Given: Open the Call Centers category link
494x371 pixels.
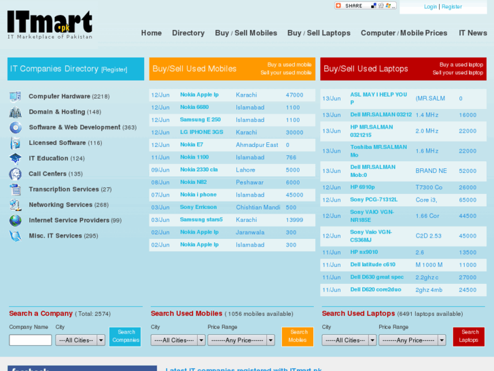Looking at the screenshot, I should point(56,174).
